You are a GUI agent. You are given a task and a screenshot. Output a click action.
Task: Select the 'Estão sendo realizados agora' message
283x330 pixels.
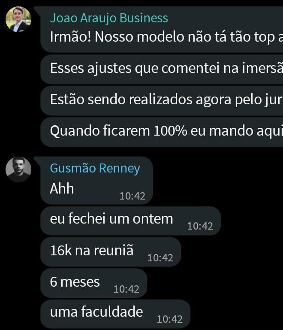click(162, 100)
